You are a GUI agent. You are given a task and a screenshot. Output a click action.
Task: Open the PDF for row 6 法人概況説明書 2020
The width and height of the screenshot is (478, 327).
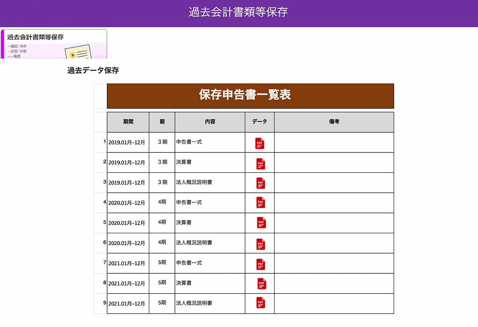[260, 245]
